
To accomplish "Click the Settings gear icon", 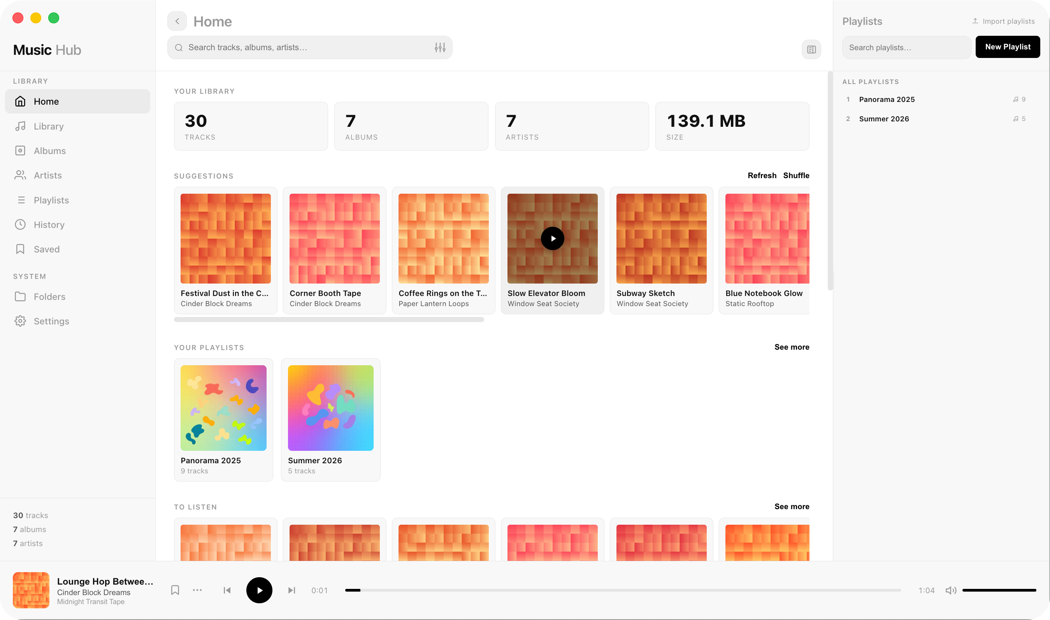I will pos(20,321).
